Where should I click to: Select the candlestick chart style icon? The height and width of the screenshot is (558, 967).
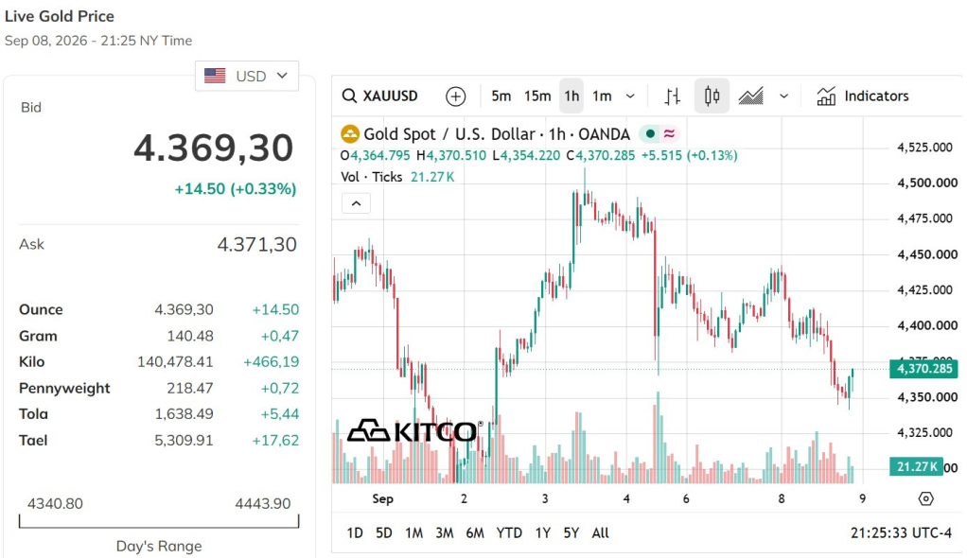pyautogui.click(x=712, y=96)
